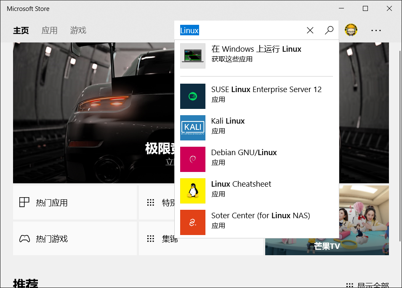The width and height of the screenshot is (402, 288).
Task: Open the three-dots more menu
Action: click(x=376, y=30)
